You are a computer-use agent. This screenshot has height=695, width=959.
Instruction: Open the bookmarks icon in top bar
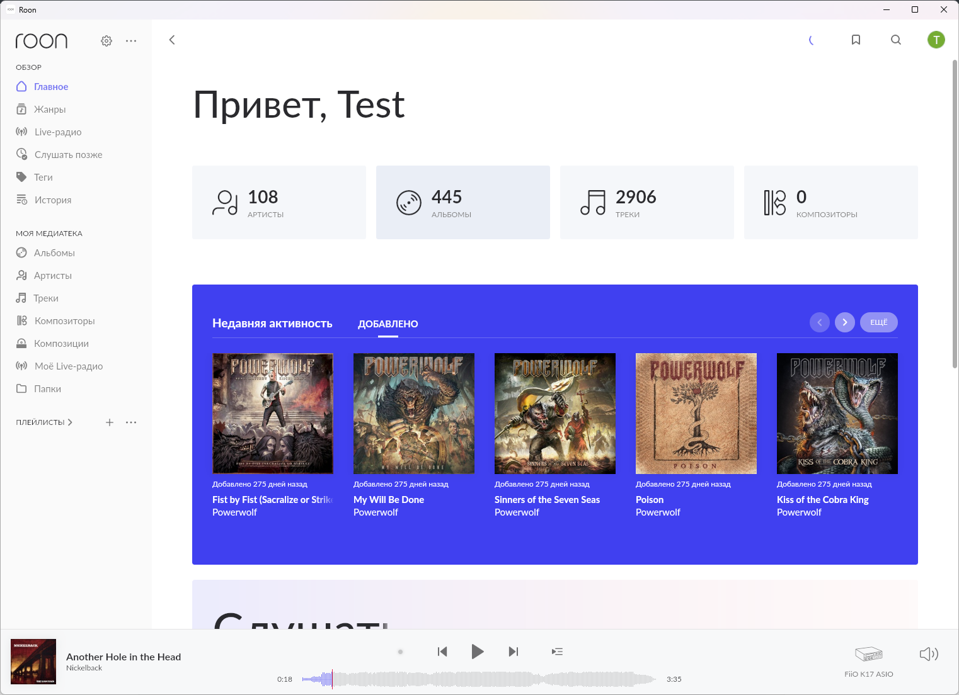(856, 40)
